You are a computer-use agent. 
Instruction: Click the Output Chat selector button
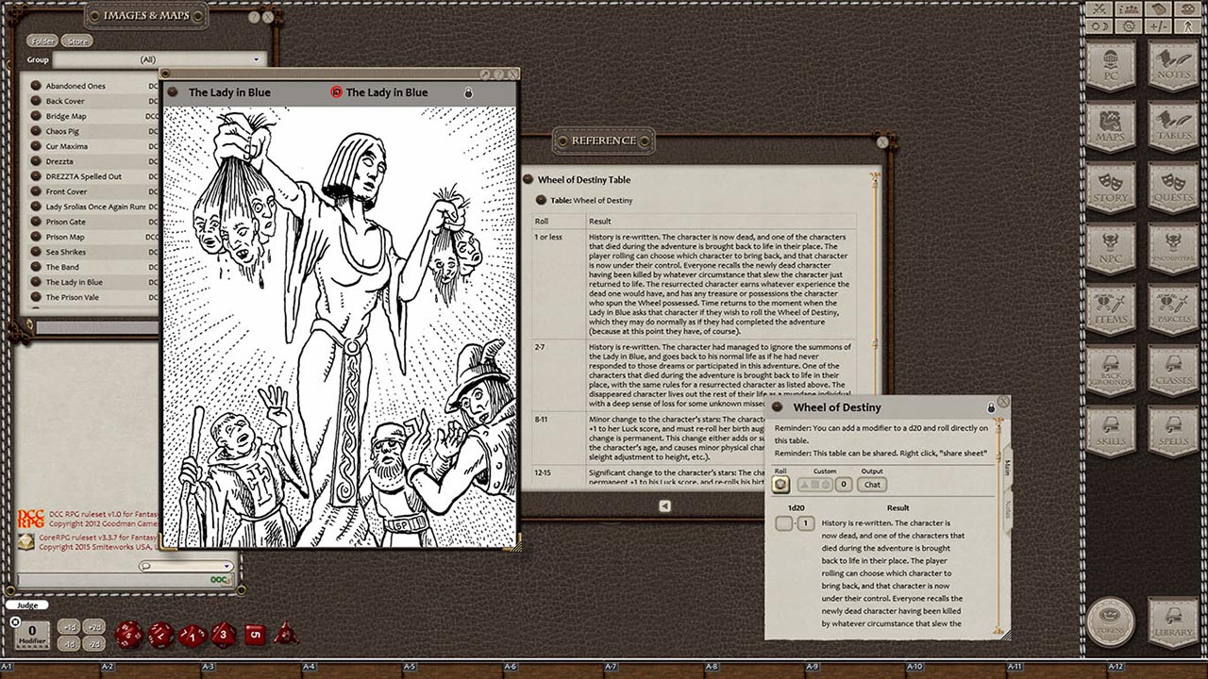coord(872,485)
